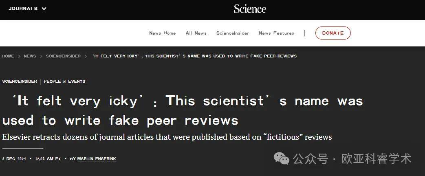The width and height of the screenshot is (425, 176).
Task: Click the breadcrumb chevron after HOME
Action: [19, 56]
